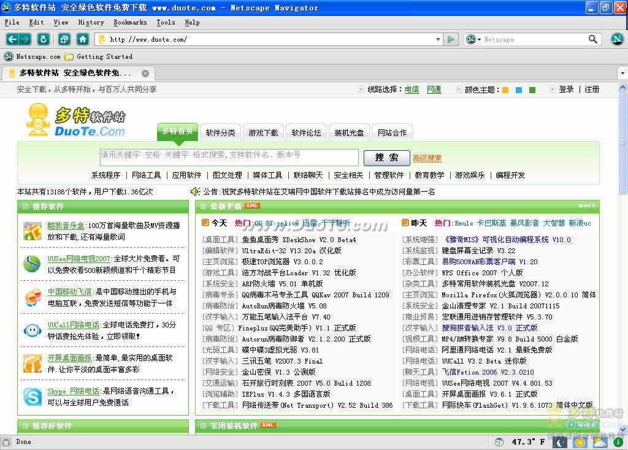Open the History menu
The width and height of the screenshot is (628, 450).
tap(91, 23)
